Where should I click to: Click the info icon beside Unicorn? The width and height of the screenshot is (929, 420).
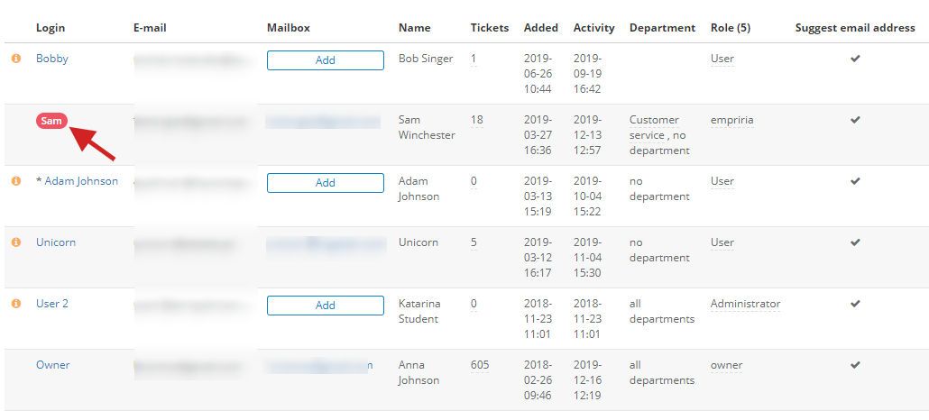tap(15, 242)
